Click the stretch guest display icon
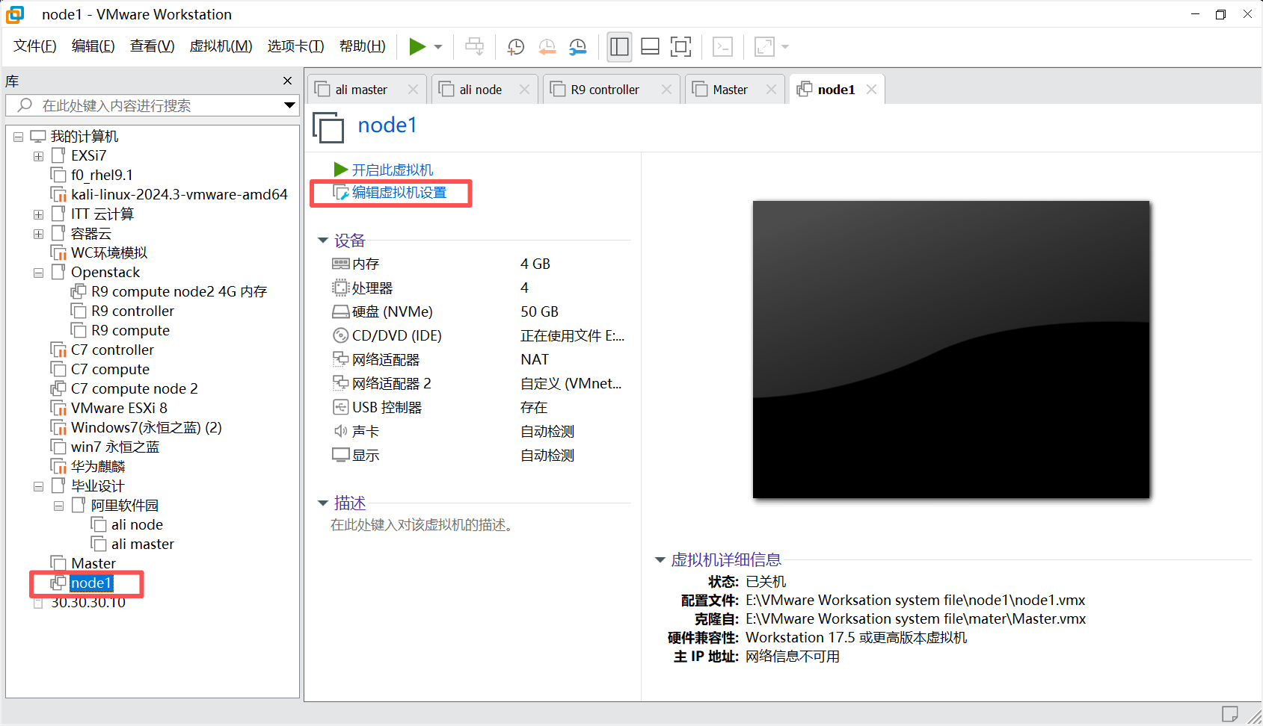 [764, 47]
